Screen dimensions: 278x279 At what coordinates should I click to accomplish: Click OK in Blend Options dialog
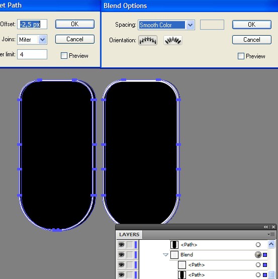[x=252, y=25]
